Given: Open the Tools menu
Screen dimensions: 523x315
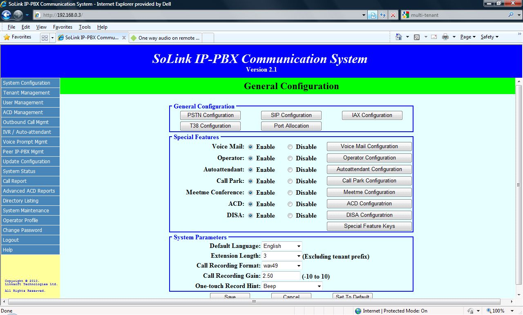Looking at the screenshot, I should click(85, 27).
